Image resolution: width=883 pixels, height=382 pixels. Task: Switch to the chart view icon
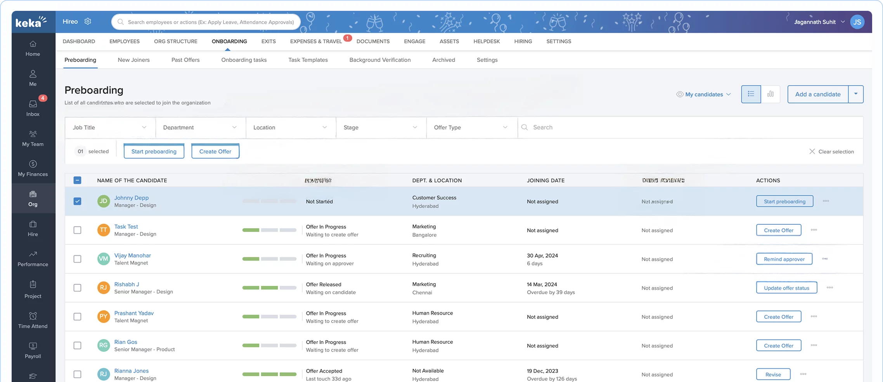click(x=770, y=94)
